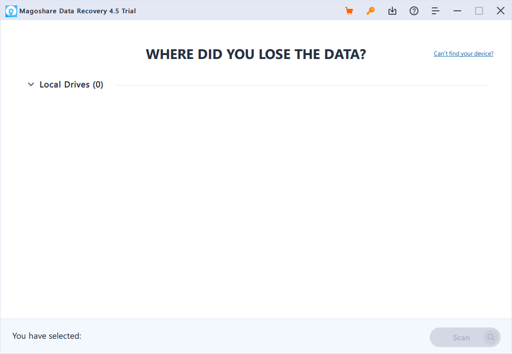
Task: Click the Magoshare app logo icon
Action: click(x=11, y=11)
